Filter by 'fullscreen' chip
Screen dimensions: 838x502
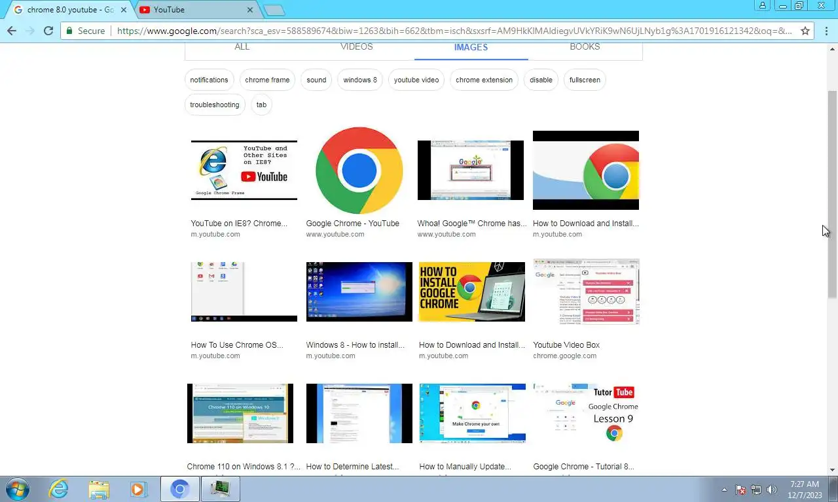[x=585, y=80]
